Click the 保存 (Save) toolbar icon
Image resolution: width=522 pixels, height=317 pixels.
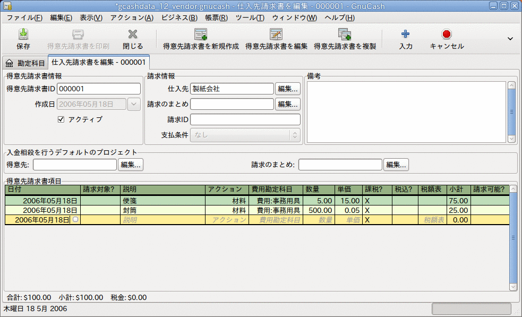coord(23,37)
